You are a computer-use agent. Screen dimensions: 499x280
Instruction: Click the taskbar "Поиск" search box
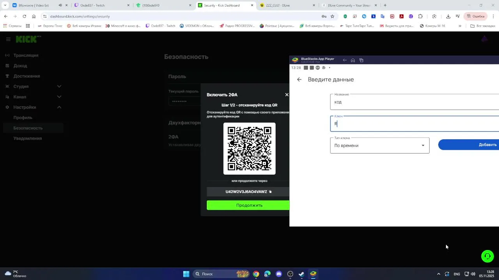coord(221,274)
